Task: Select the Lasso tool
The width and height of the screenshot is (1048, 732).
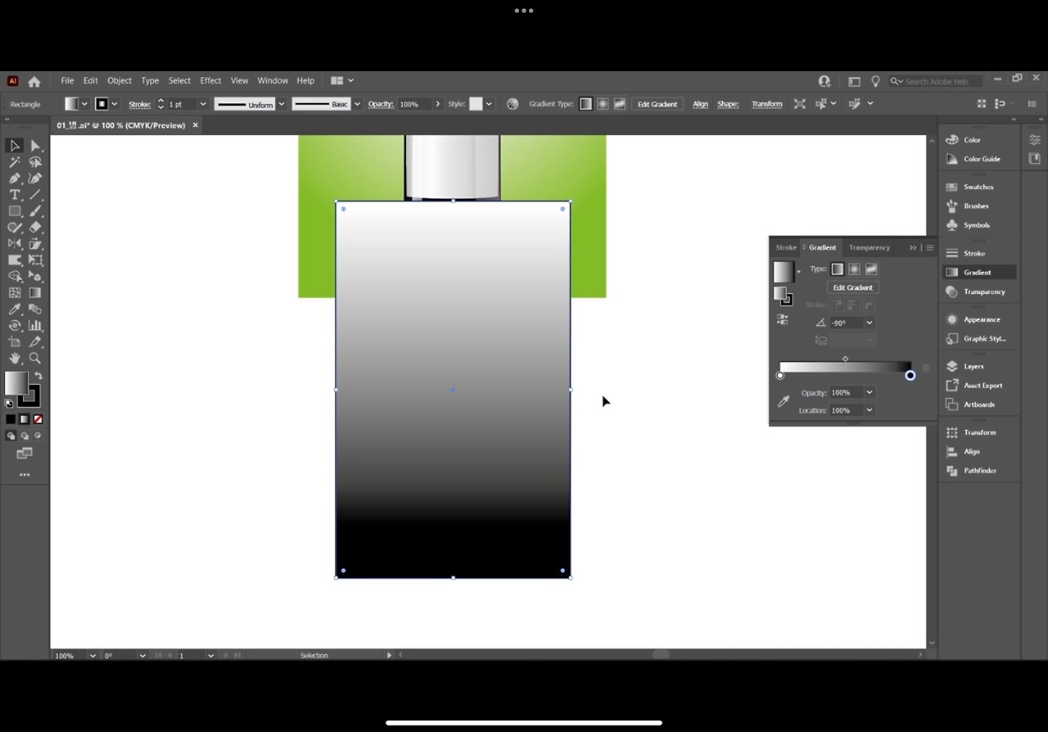Action: (x=35, y=162)
